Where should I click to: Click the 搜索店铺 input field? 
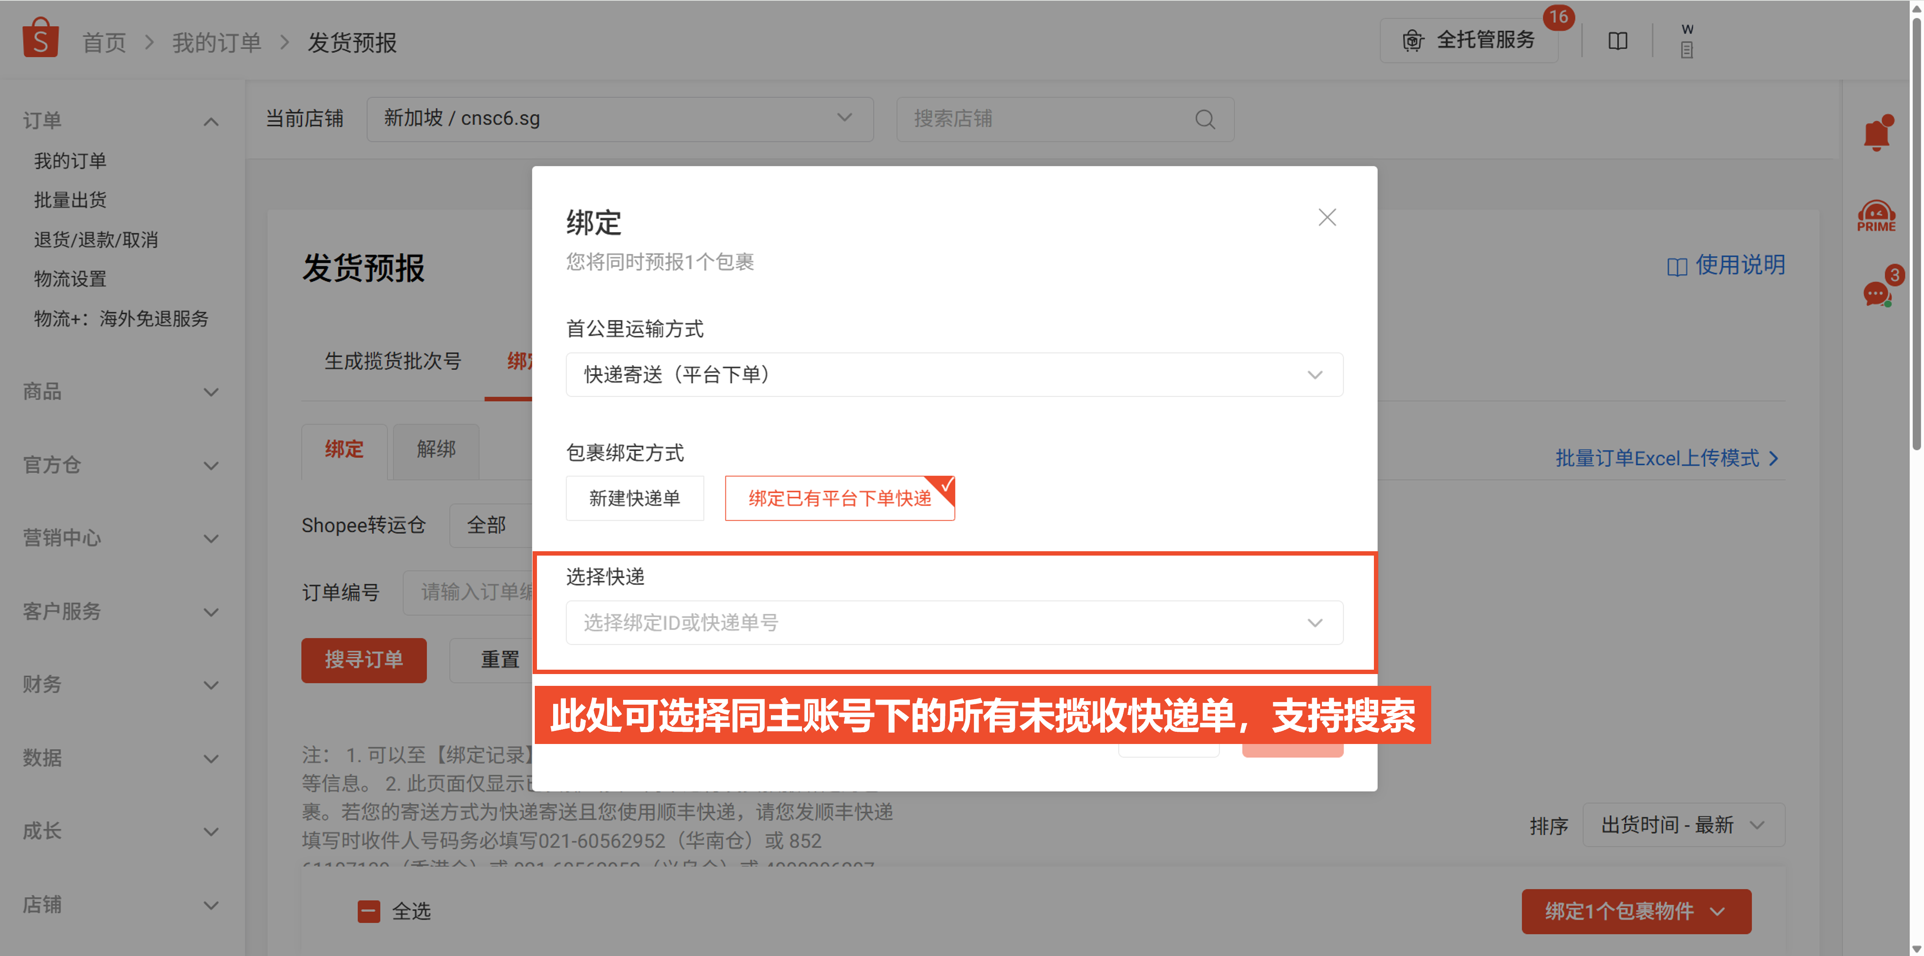click(x=1065, y=119)
